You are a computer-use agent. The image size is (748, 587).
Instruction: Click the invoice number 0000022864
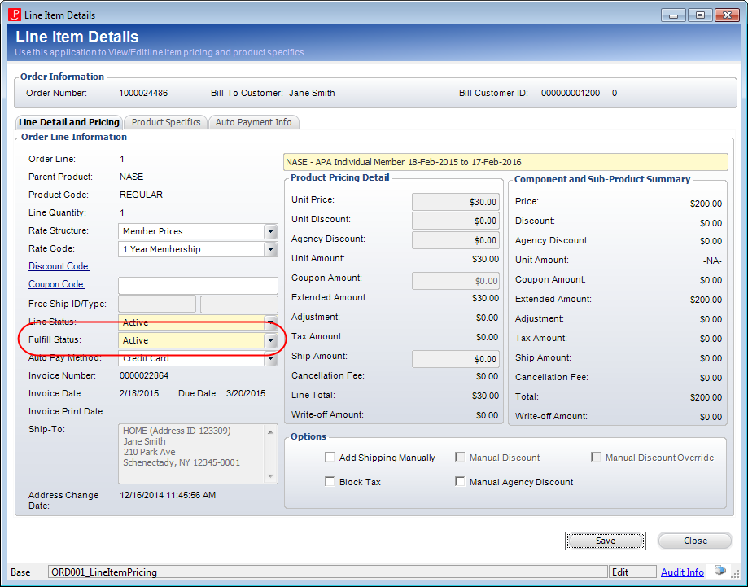(x=144, y=375)
